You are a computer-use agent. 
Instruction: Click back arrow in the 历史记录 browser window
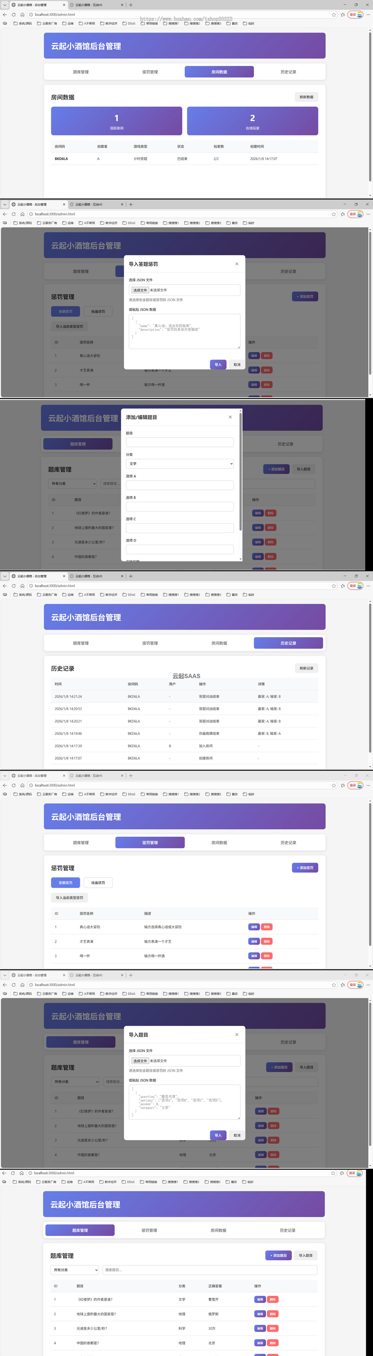point(5,586)
